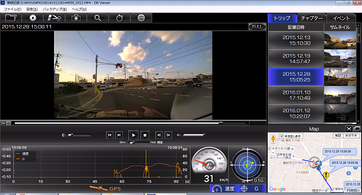Click vehicle position arrow on map

click(315, 163)
